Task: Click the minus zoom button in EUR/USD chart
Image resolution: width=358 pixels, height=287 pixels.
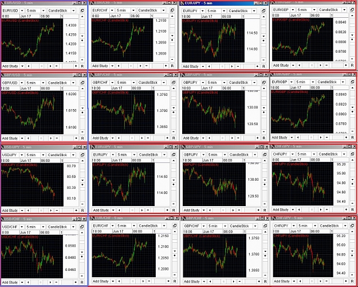Action: tap(56, 66)
